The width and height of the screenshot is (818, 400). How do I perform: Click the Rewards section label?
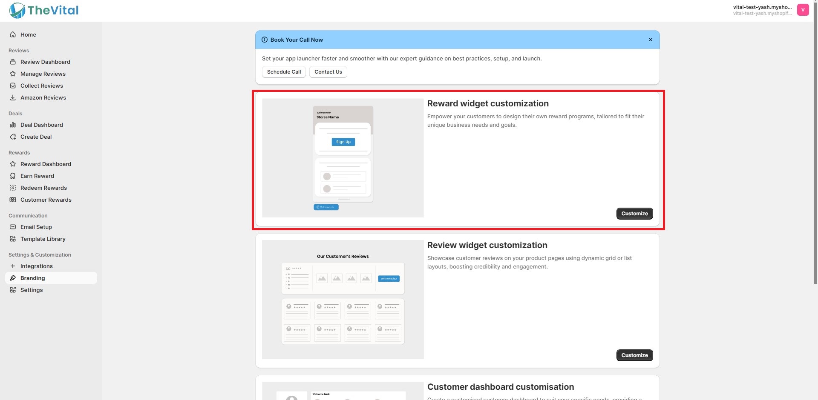point(19,153)
